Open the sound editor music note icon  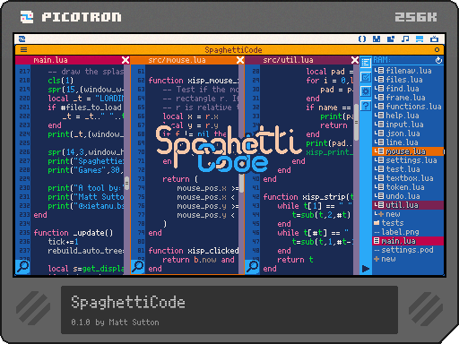405,39
